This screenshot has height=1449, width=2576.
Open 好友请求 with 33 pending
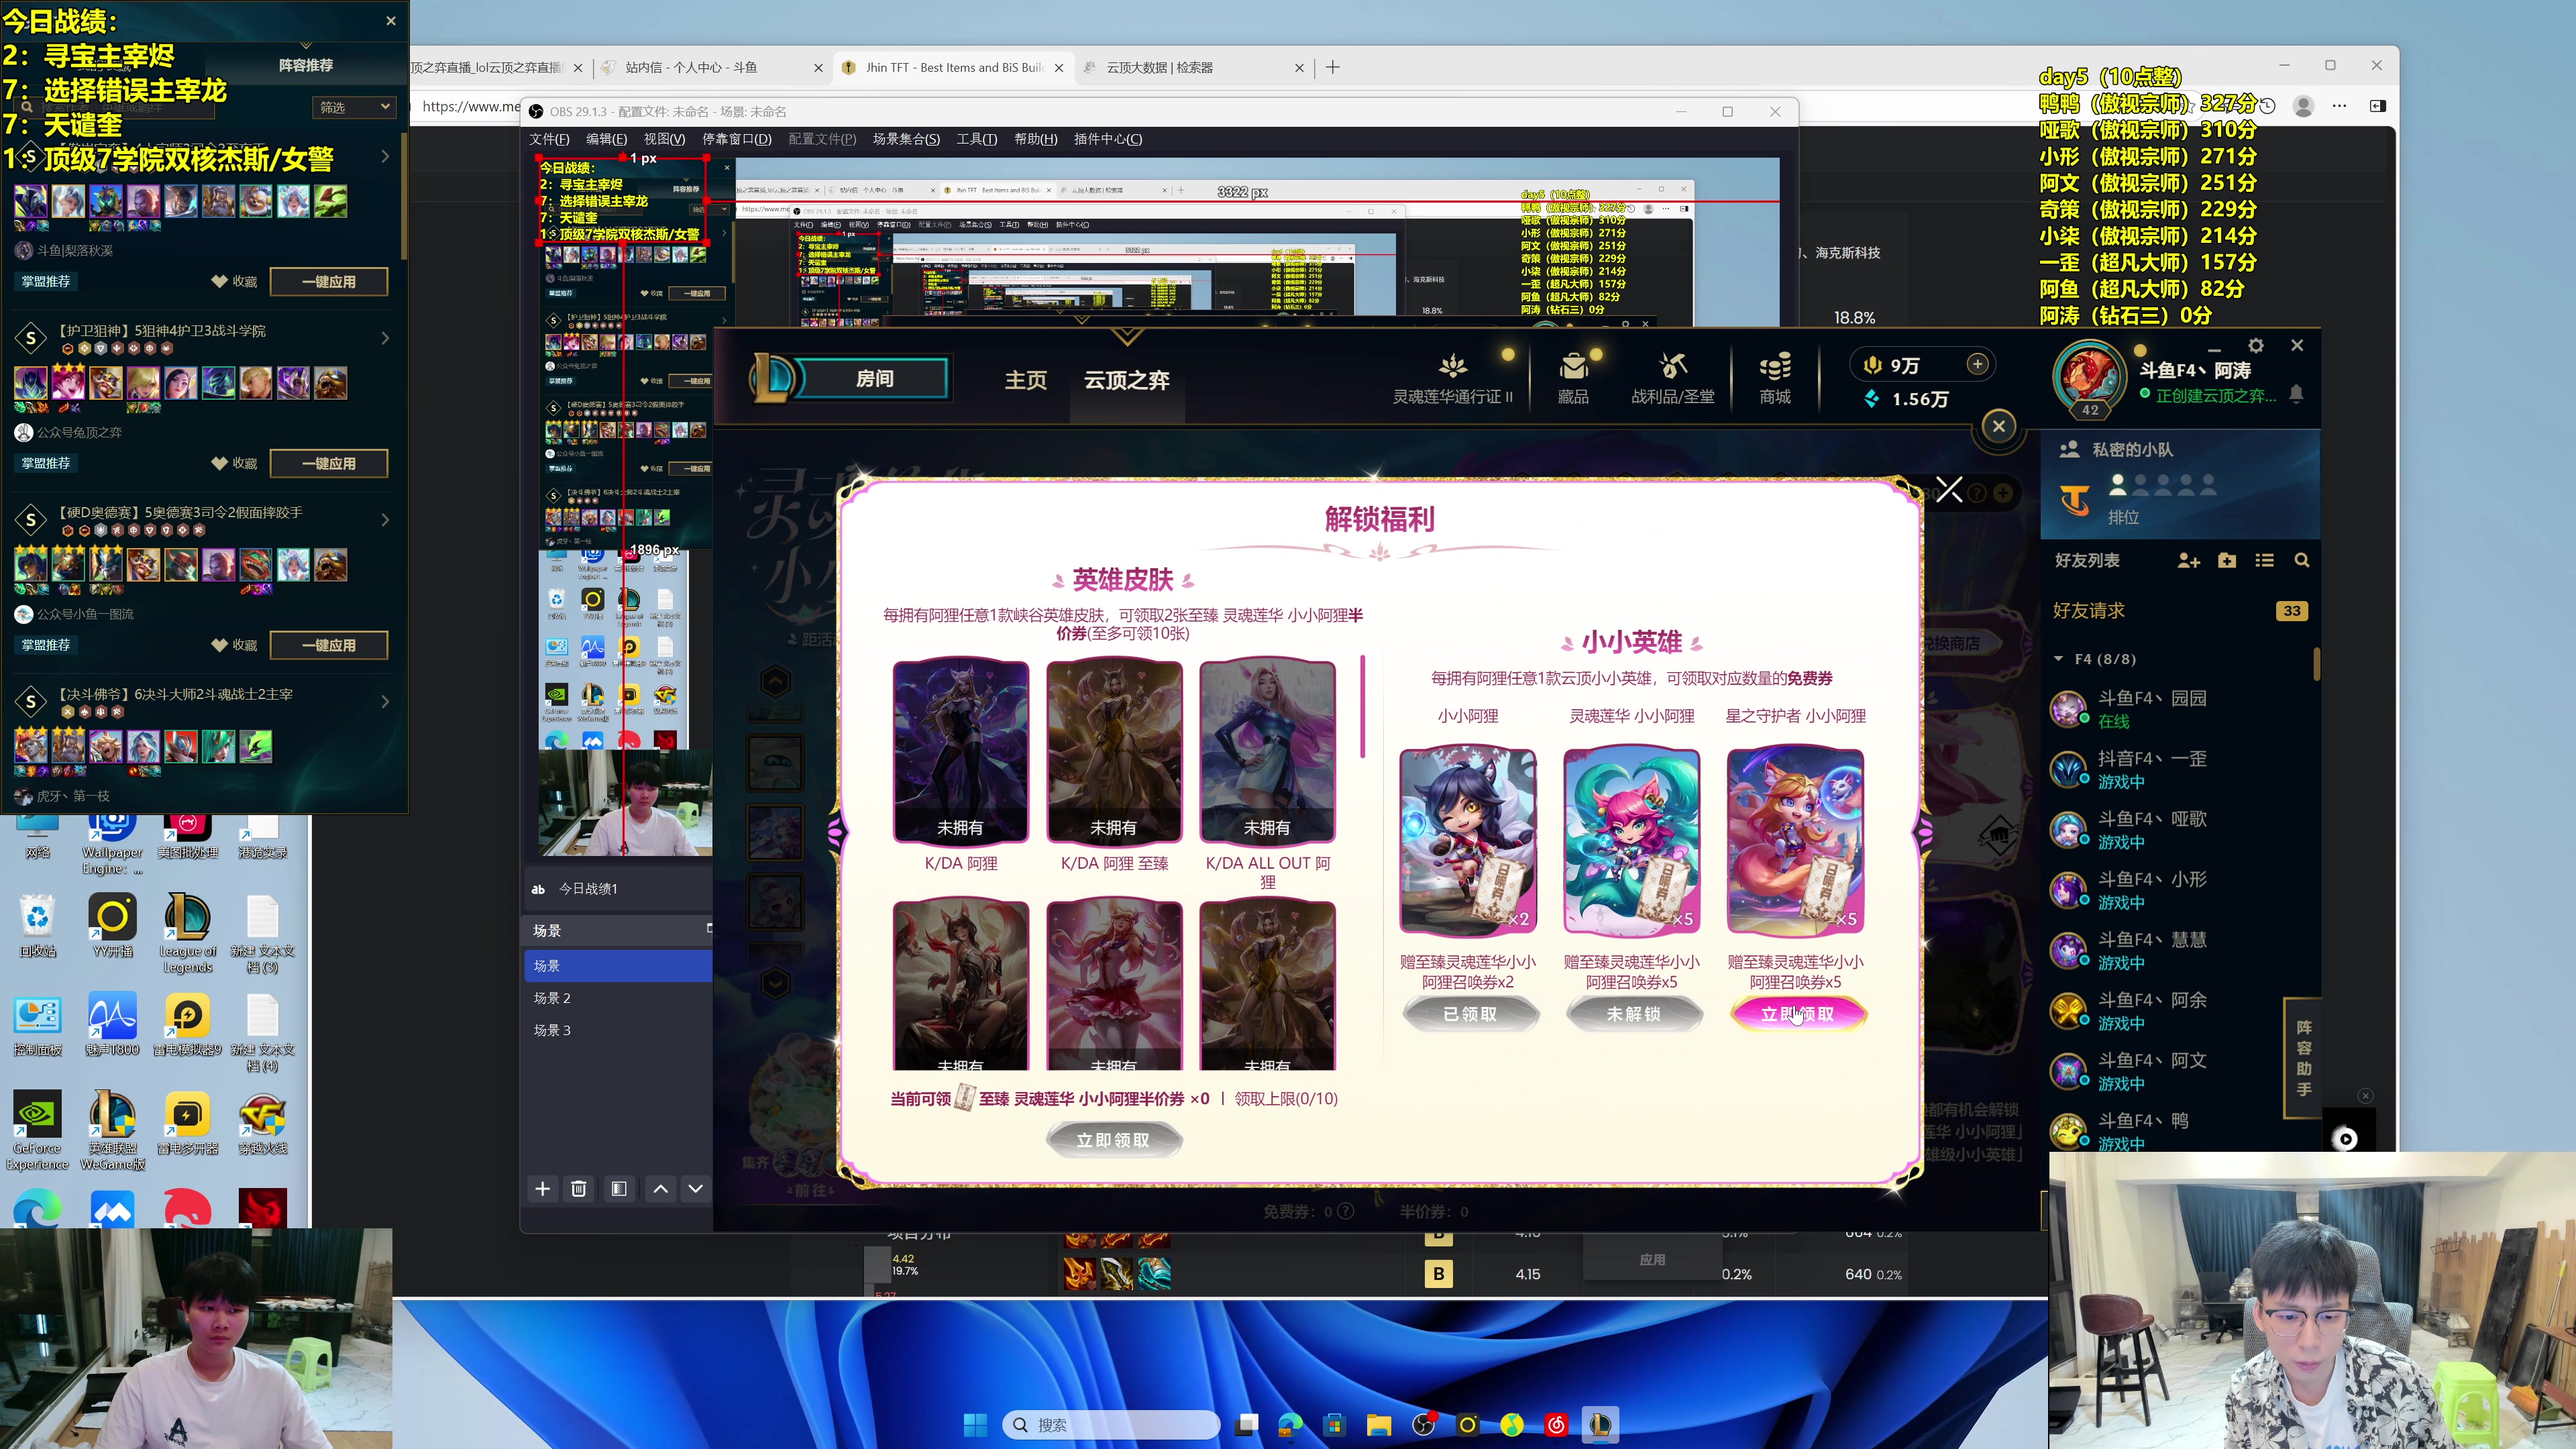click(2179, 611)
